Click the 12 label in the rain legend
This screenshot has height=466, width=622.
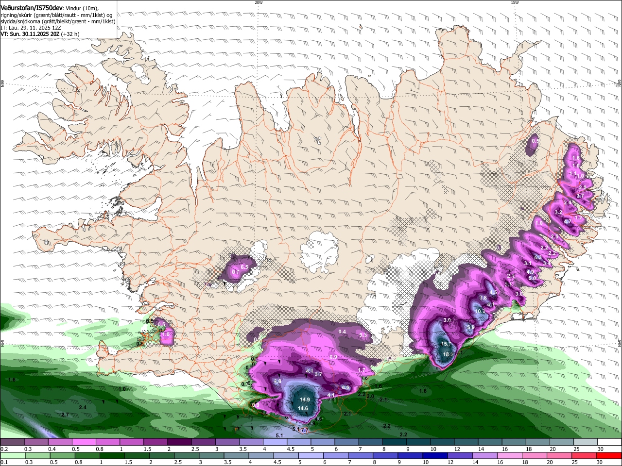(x=450, y=462)
